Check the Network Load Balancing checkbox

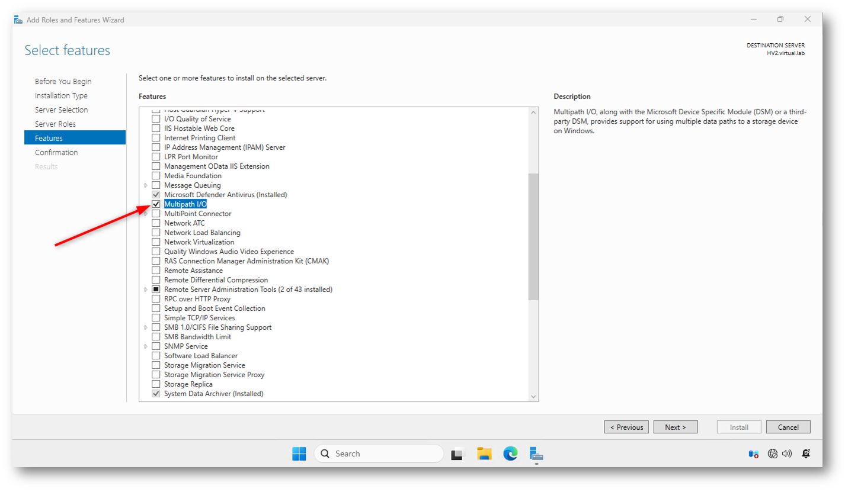point(156,233)
